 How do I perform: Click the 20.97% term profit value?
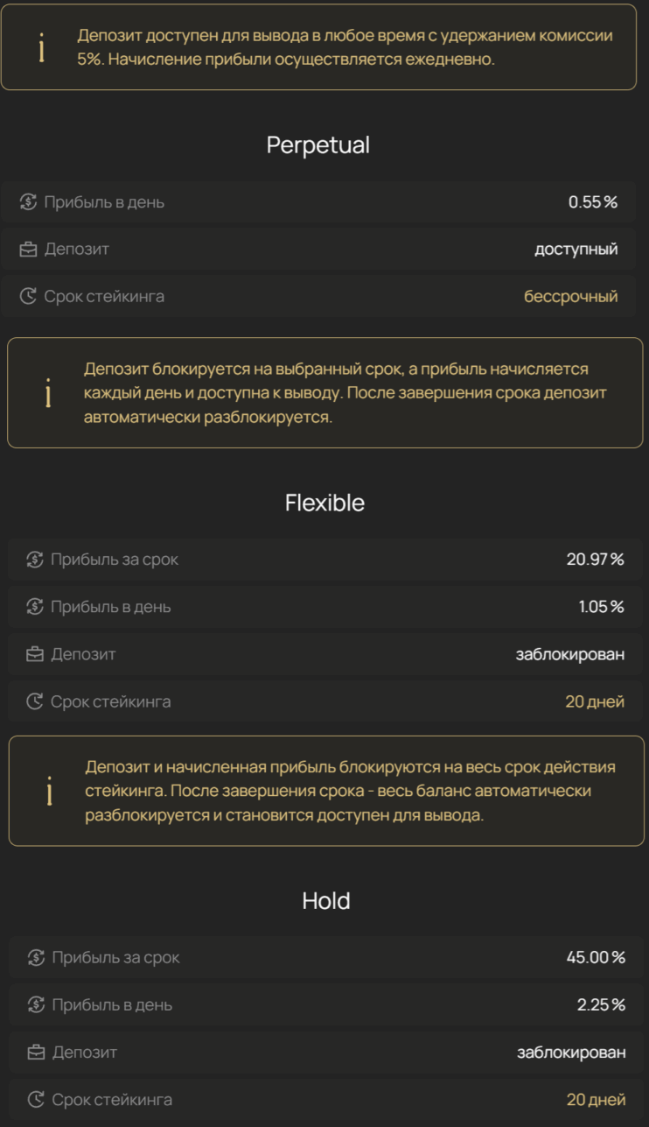(595, 560)
